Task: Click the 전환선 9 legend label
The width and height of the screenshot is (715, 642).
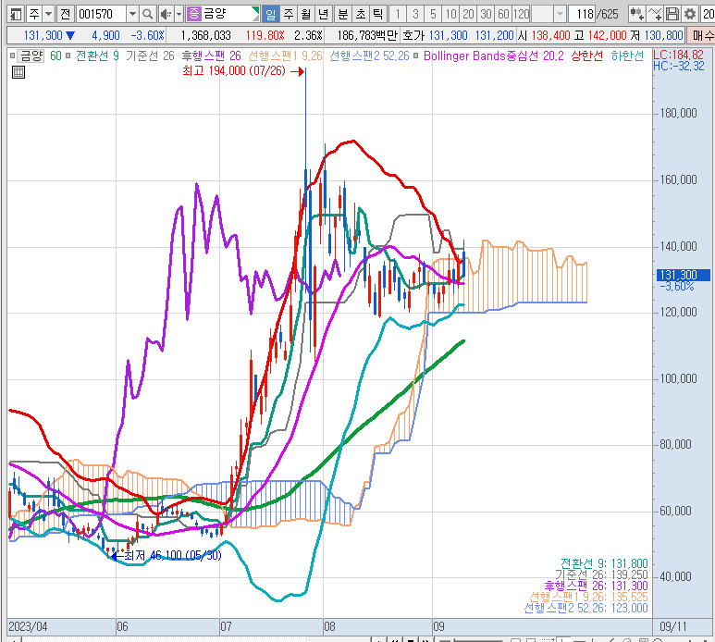Action: tap(97, 56)
